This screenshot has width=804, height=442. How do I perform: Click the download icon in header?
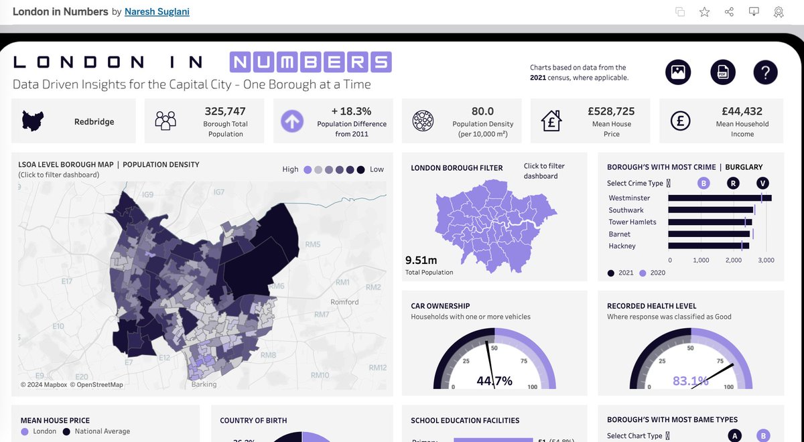point(754,12)
